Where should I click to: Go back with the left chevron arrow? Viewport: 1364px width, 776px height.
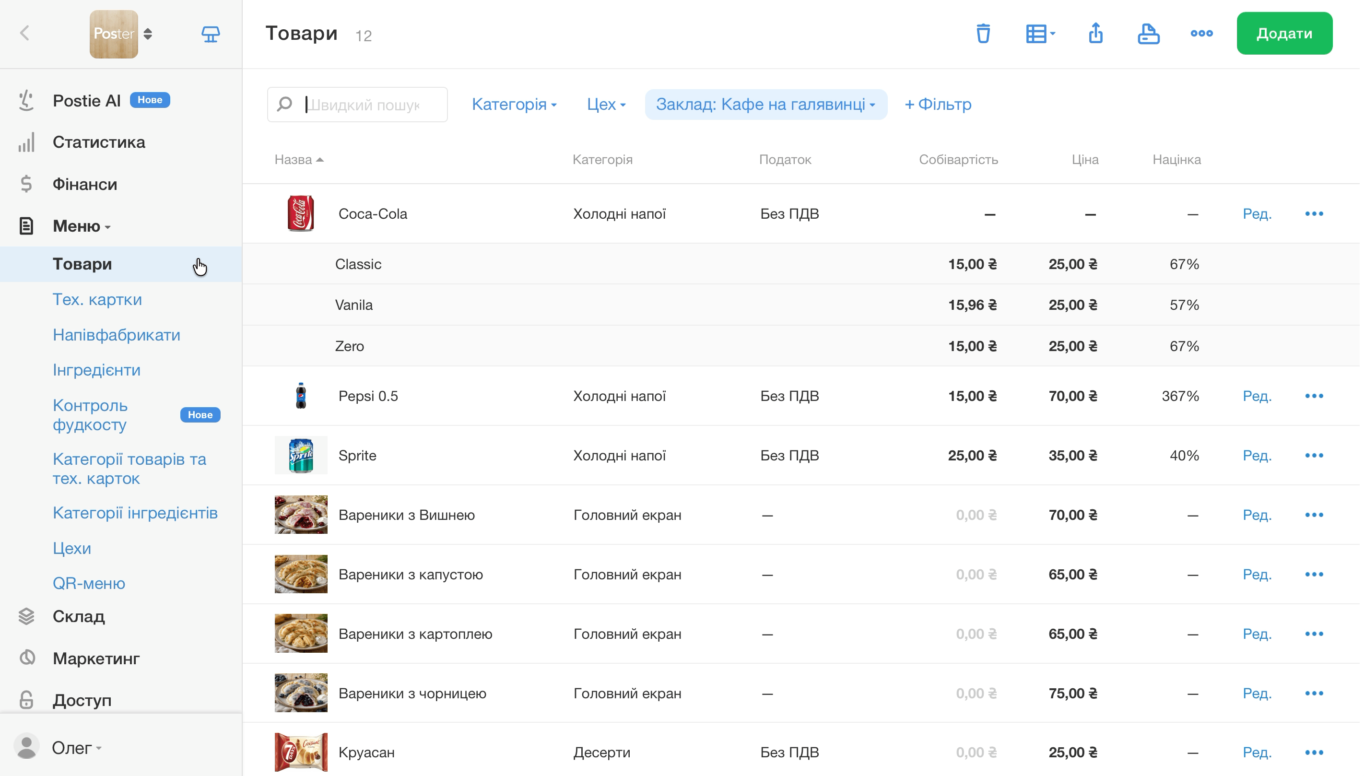point(24,33)
